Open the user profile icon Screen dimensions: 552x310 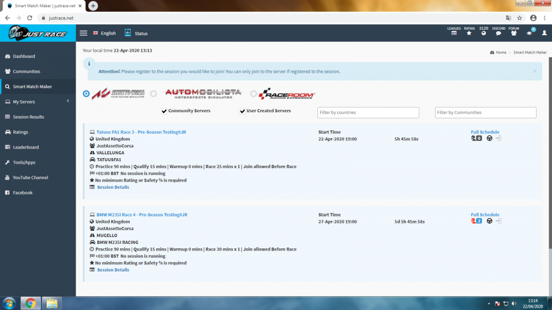(x=544, y=33)
